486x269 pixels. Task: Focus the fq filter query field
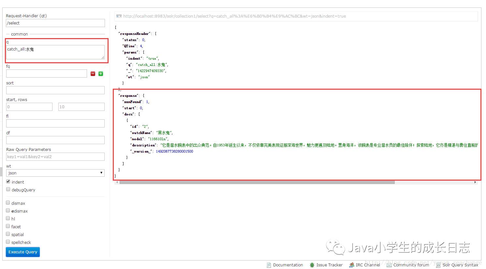pos(47,73)
